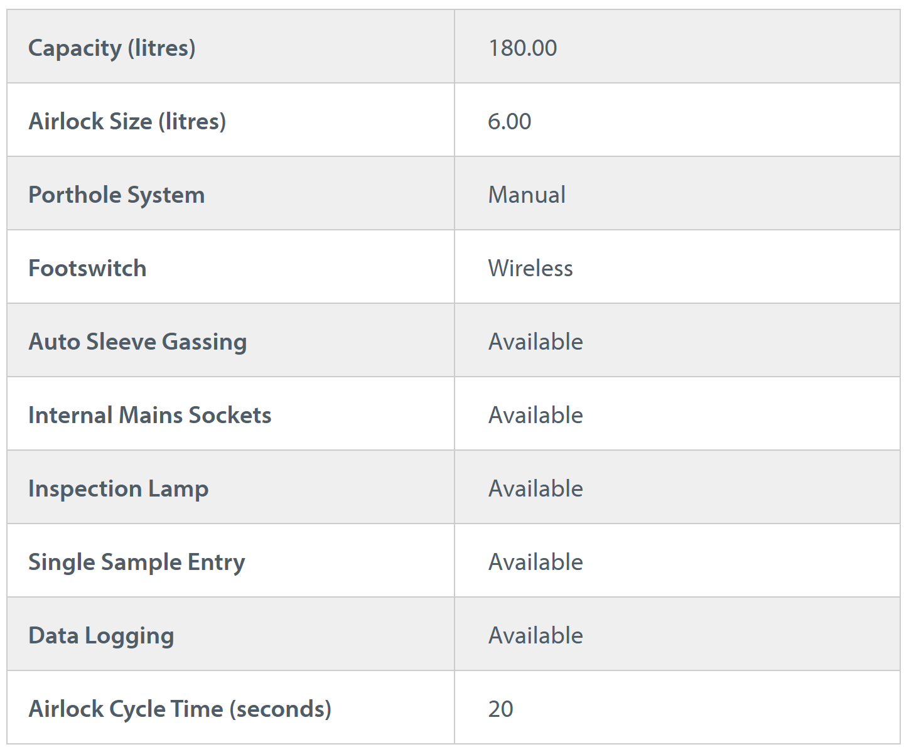
Task: Select the "Manual" porthole system value
Action: 527,195
